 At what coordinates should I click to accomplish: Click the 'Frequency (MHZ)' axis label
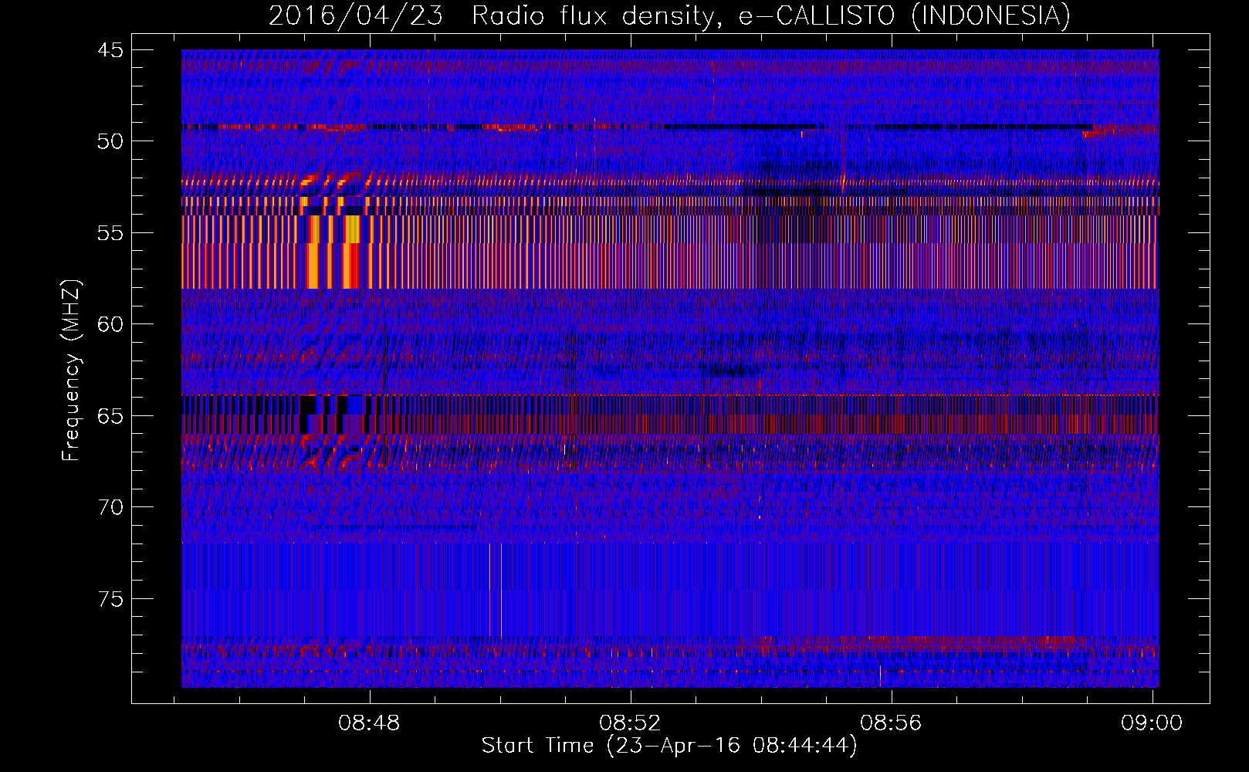click(71, 371)
